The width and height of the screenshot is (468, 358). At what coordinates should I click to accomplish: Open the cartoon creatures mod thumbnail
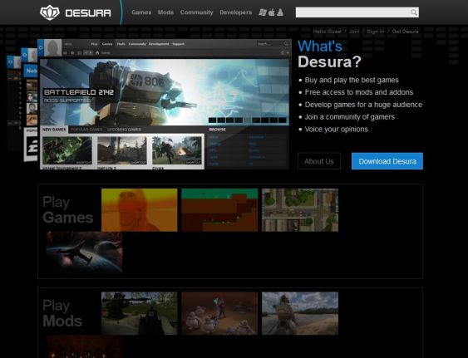(219, 313)
